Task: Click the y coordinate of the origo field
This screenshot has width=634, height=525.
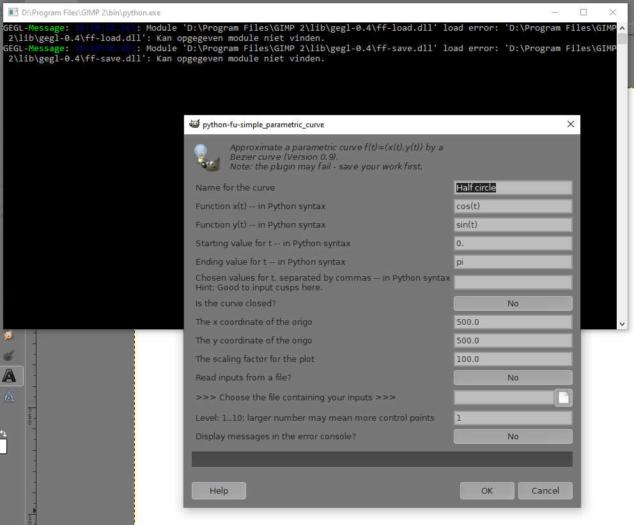Action: click(x=513, y=341)
